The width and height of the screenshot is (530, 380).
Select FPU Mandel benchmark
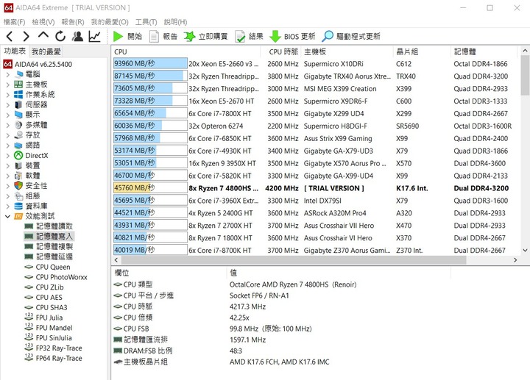point(49,328)
